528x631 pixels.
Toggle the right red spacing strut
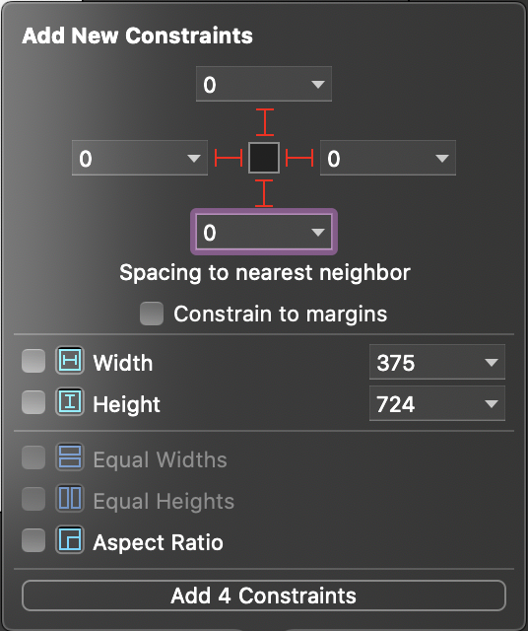click(x=299, y=158)
